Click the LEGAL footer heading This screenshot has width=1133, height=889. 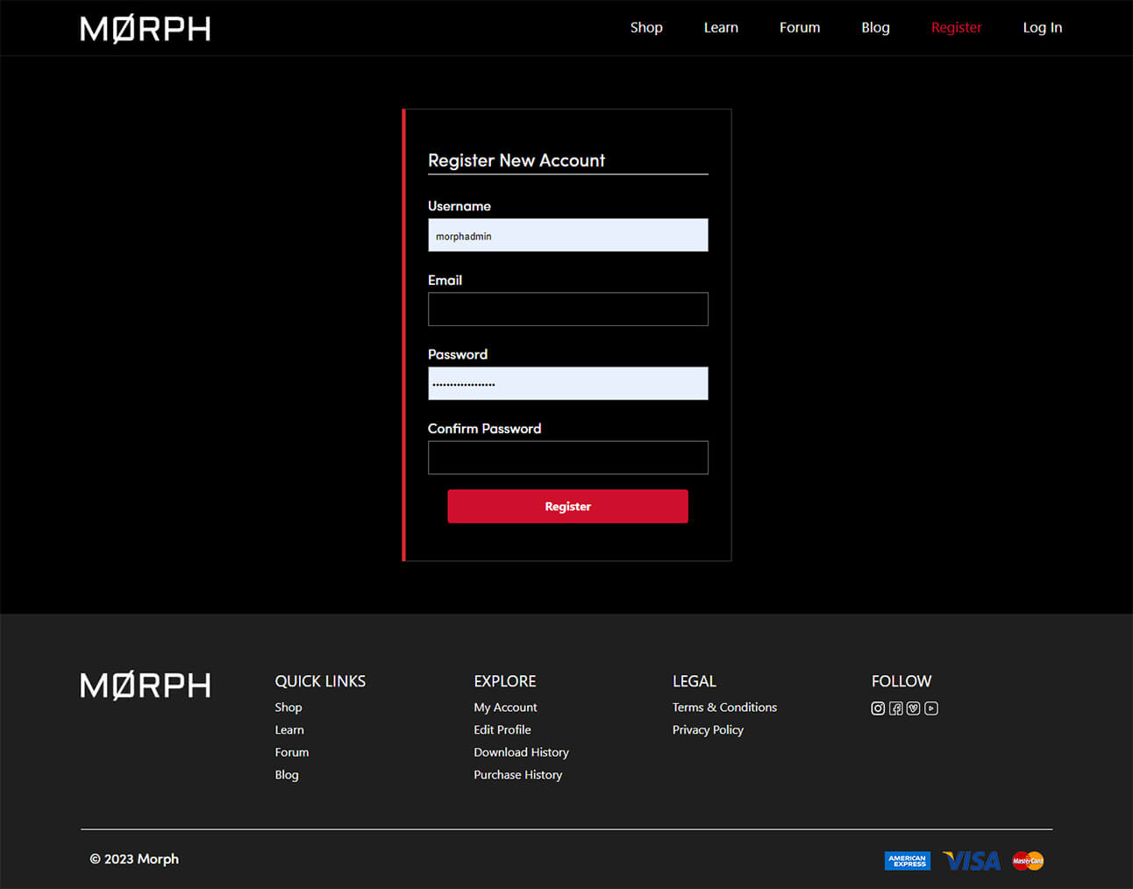click(694, 681)
